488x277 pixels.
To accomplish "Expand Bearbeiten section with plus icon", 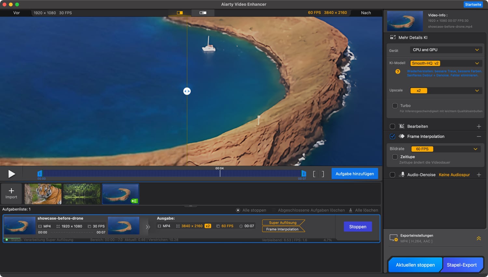I will pyautogui.click(x=479, y=126).
